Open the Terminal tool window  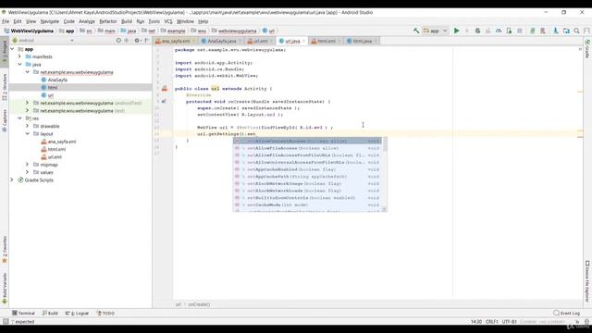[23, 313]
